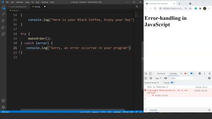Click errors and warnings count in status bar
The height and width of the screenshot is (119, 212).
point(6,112)
